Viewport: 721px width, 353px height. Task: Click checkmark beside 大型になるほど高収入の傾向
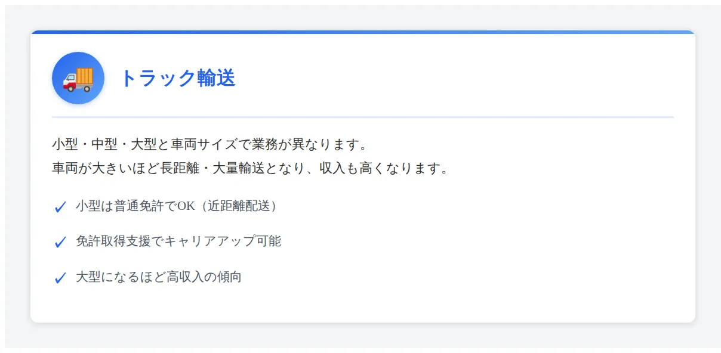60,278
